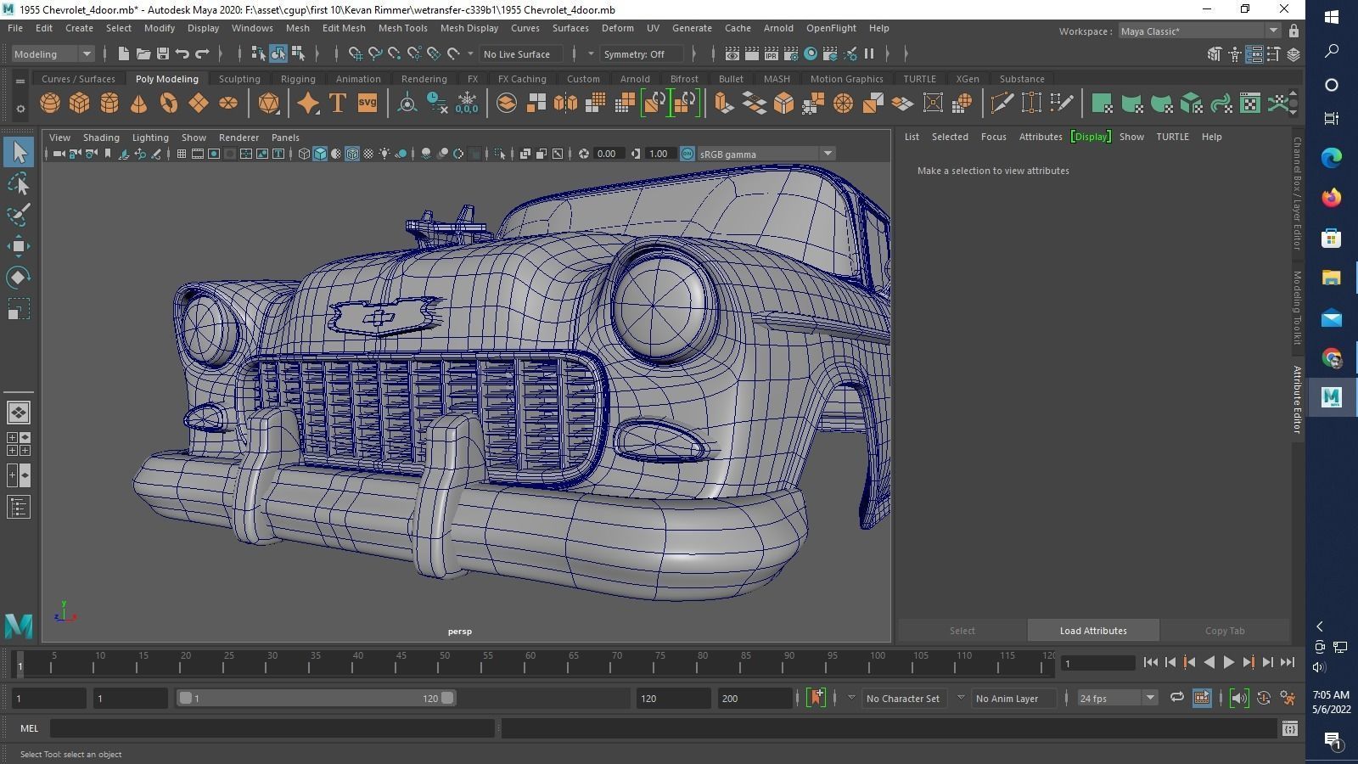This screenshot has height=764, width=1358.
Task: Create a polygon cube from the Poly Modeling shelf
Action: point(80,103)
